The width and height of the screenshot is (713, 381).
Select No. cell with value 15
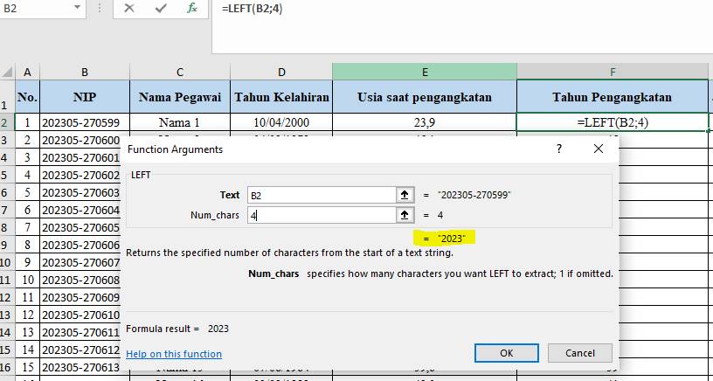tap(27, 367)
